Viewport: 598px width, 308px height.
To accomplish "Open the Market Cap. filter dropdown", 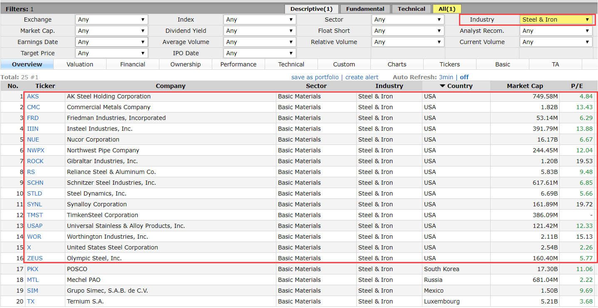I will pyautogui.click(x=111, y=30).
